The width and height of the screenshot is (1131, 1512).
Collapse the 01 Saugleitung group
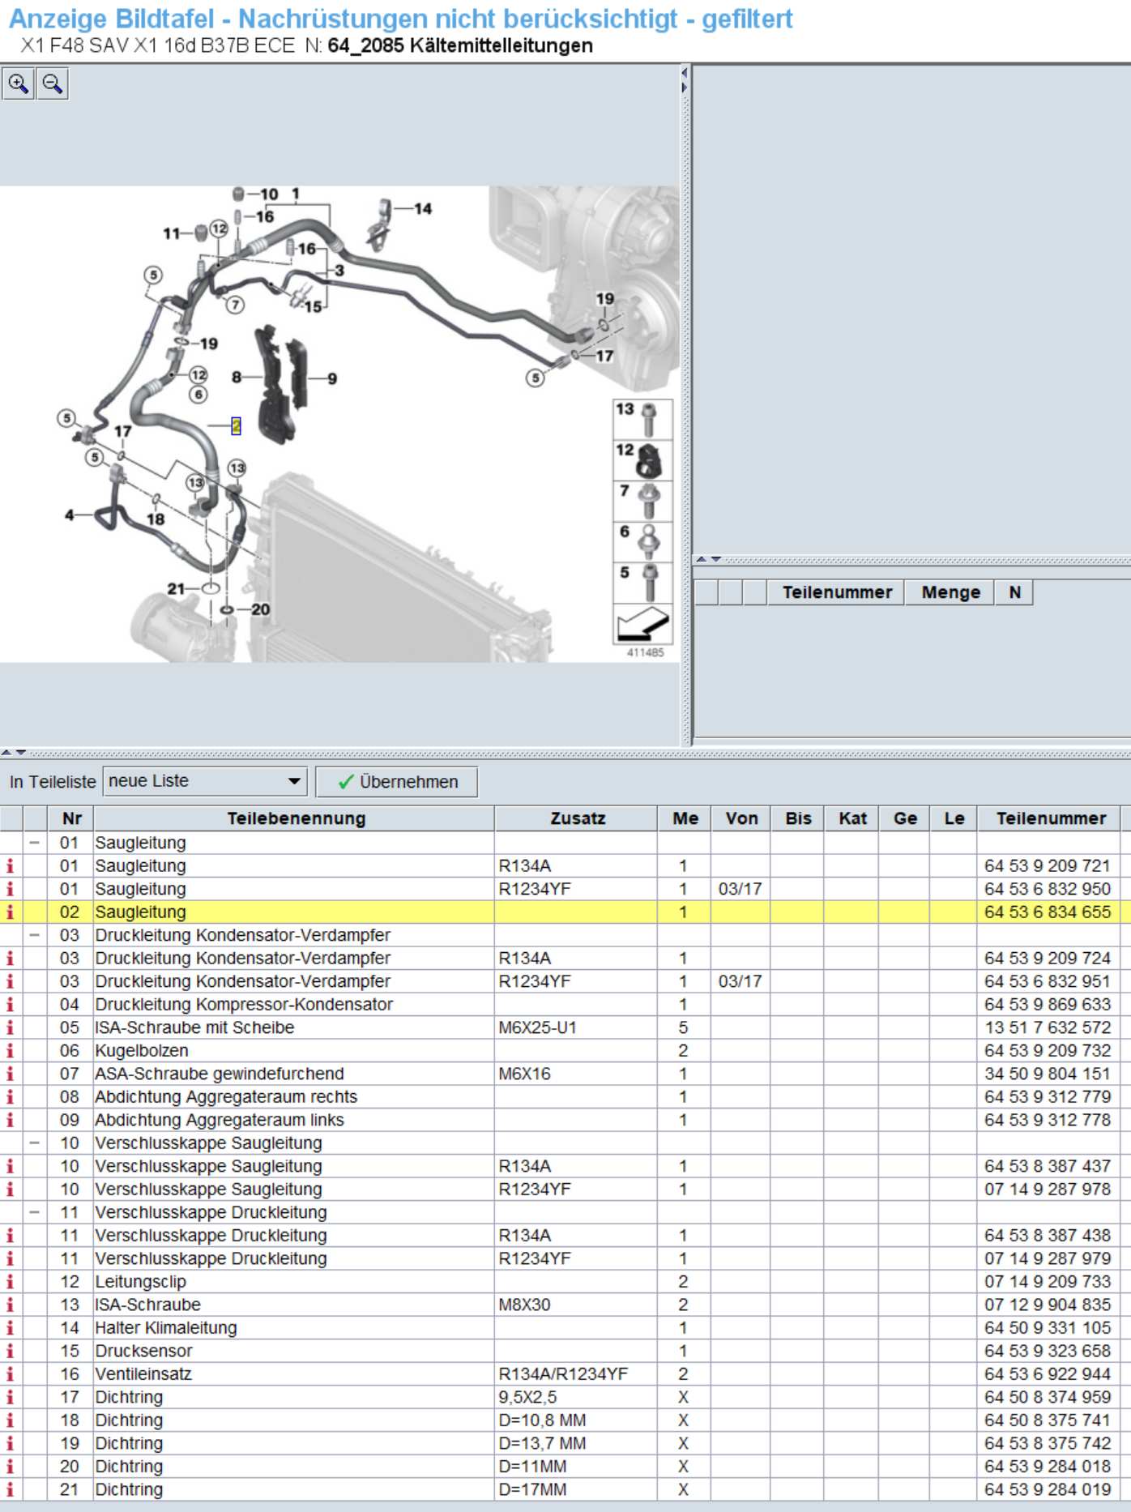coord(35,843)
